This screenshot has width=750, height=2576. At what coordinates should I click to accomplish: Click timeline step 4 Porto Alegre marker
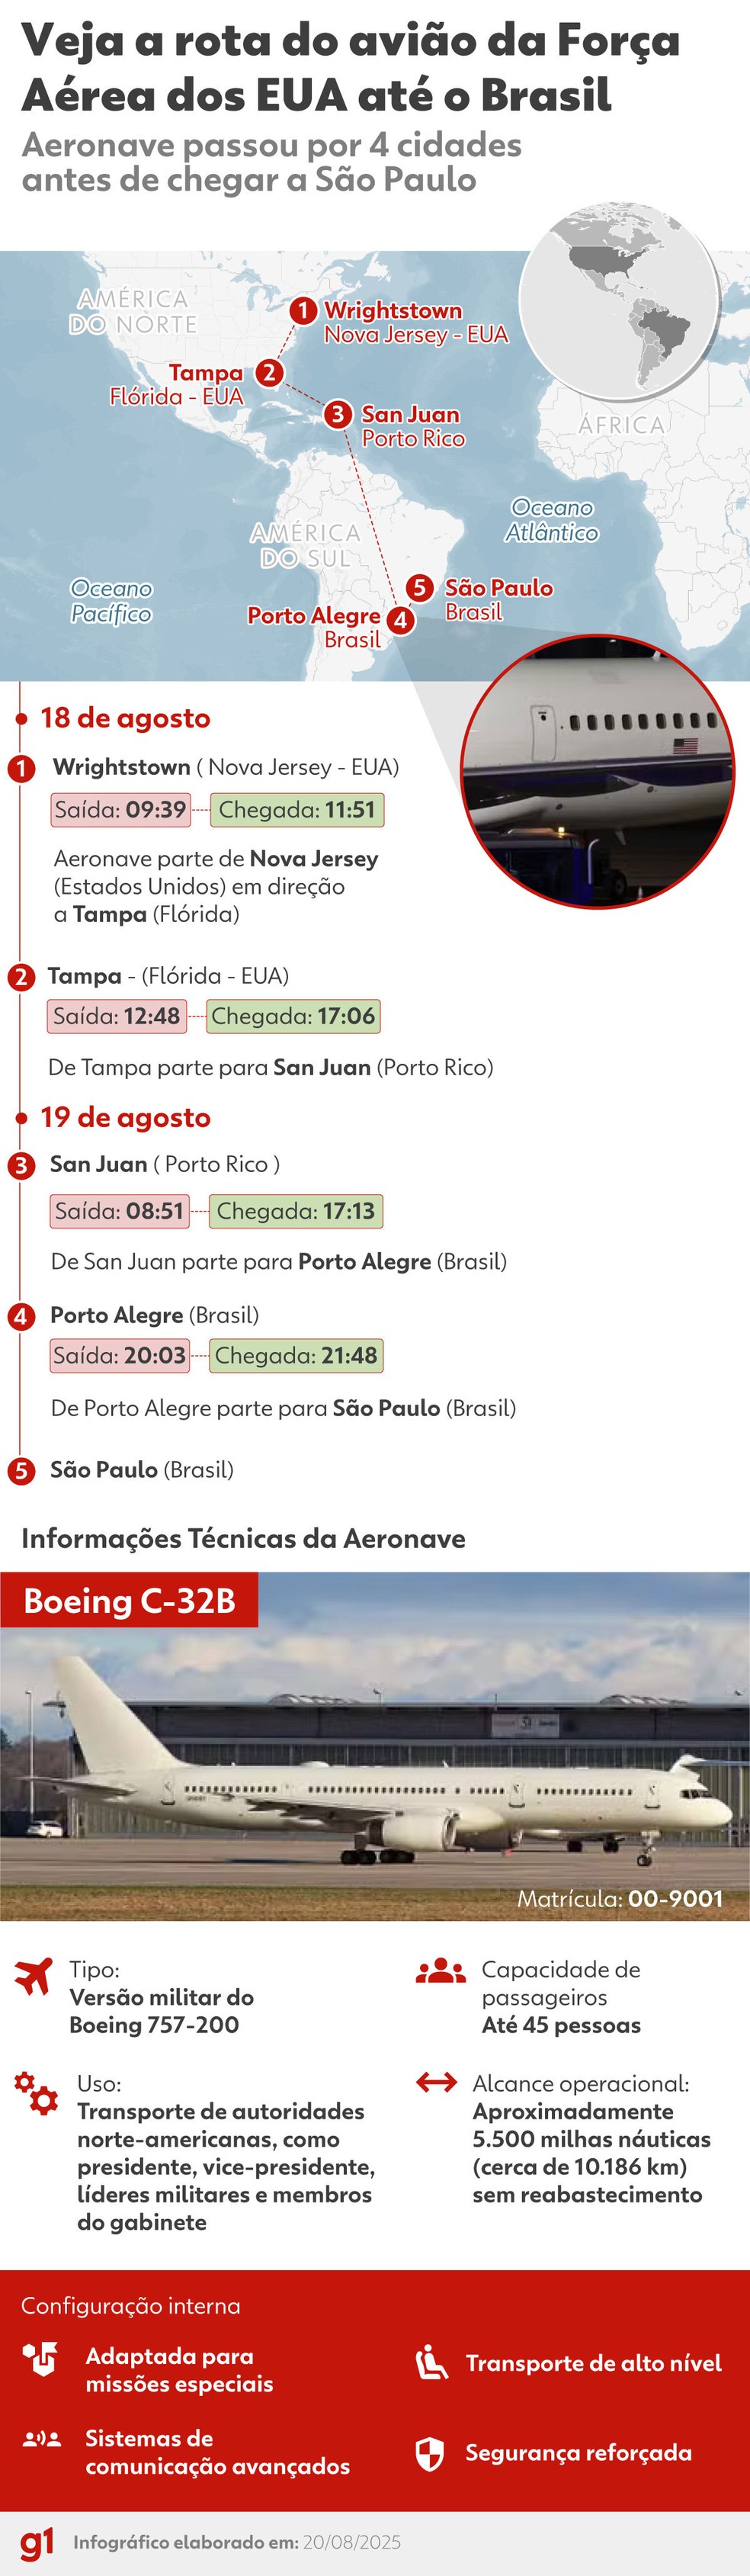[21, 1316]
